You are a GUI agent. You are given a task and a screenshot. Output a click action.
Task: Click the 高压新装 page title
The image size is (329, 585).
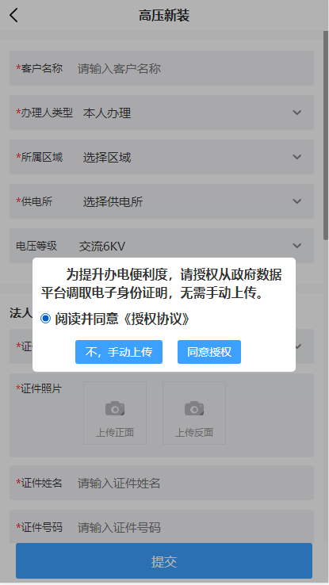click(x=164, y=16)
